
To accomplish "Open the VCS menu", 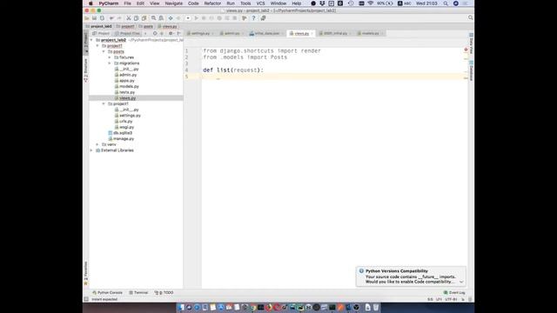I will 260,3.
